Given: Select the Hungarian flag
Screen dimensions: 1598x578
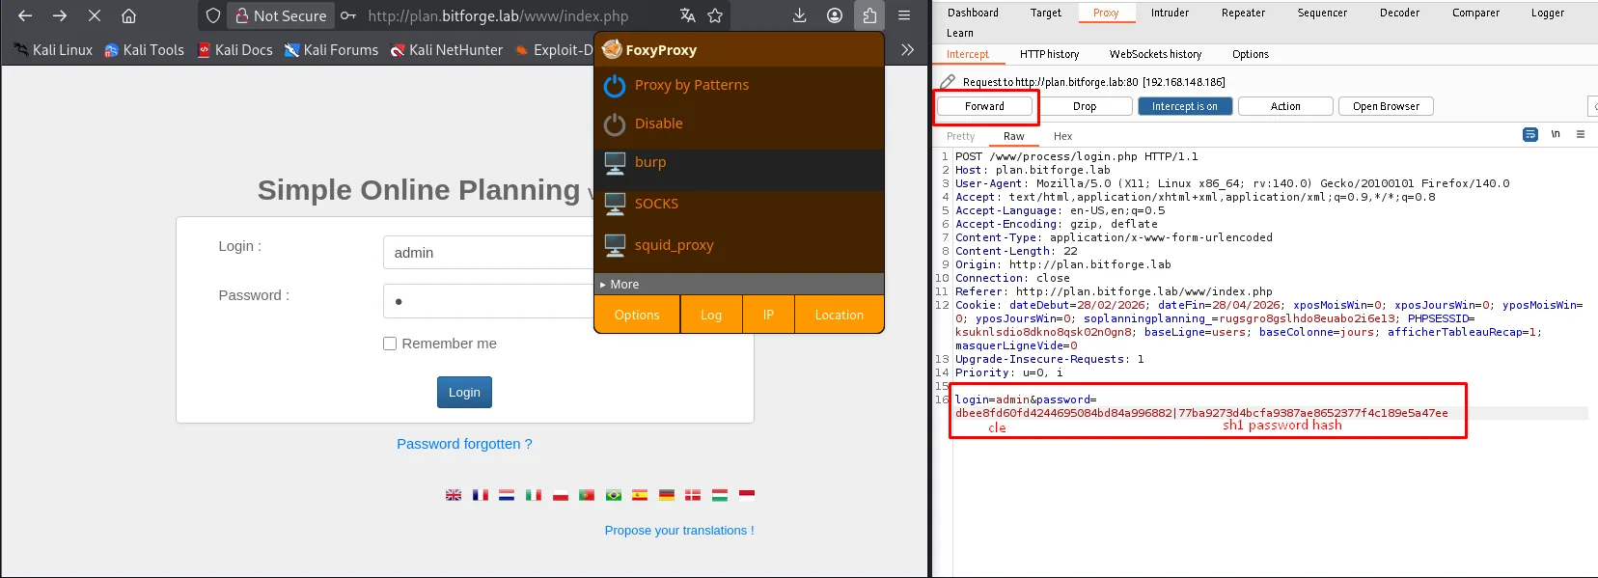Looking at the screenshot, I should tap(720, 495).
